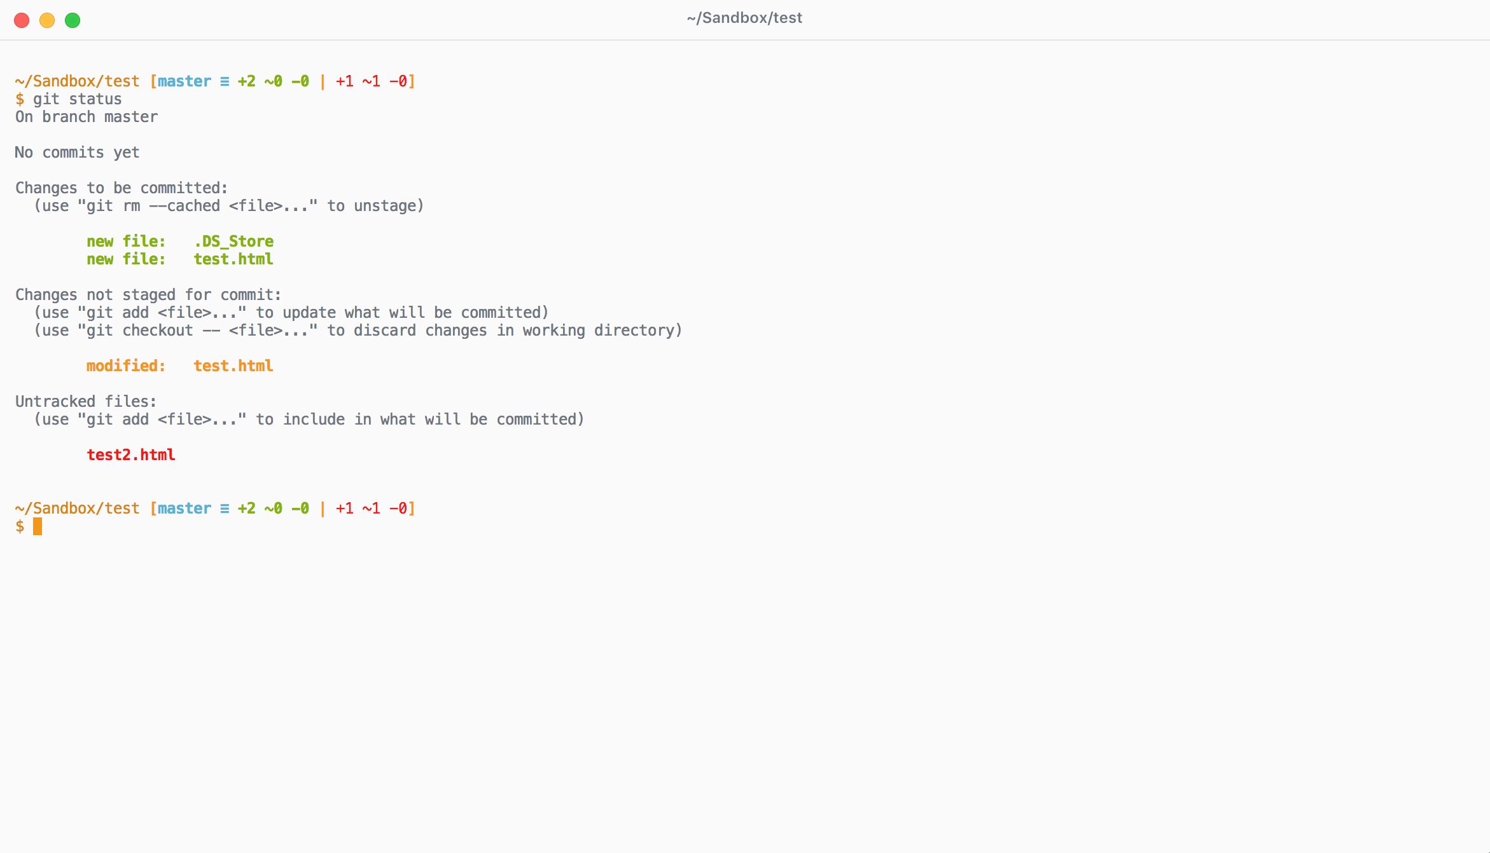1490x853 pixels.
Task: Click the orange cursor block at bottom prompt
Action: [38, 526]
